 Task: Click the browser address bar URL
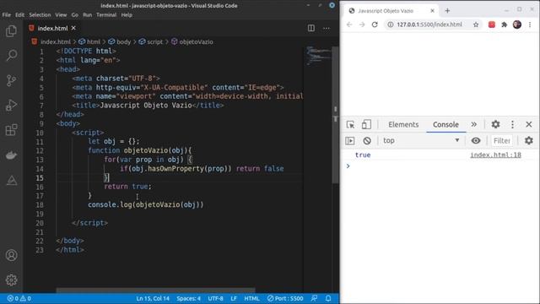coord(429,24)
